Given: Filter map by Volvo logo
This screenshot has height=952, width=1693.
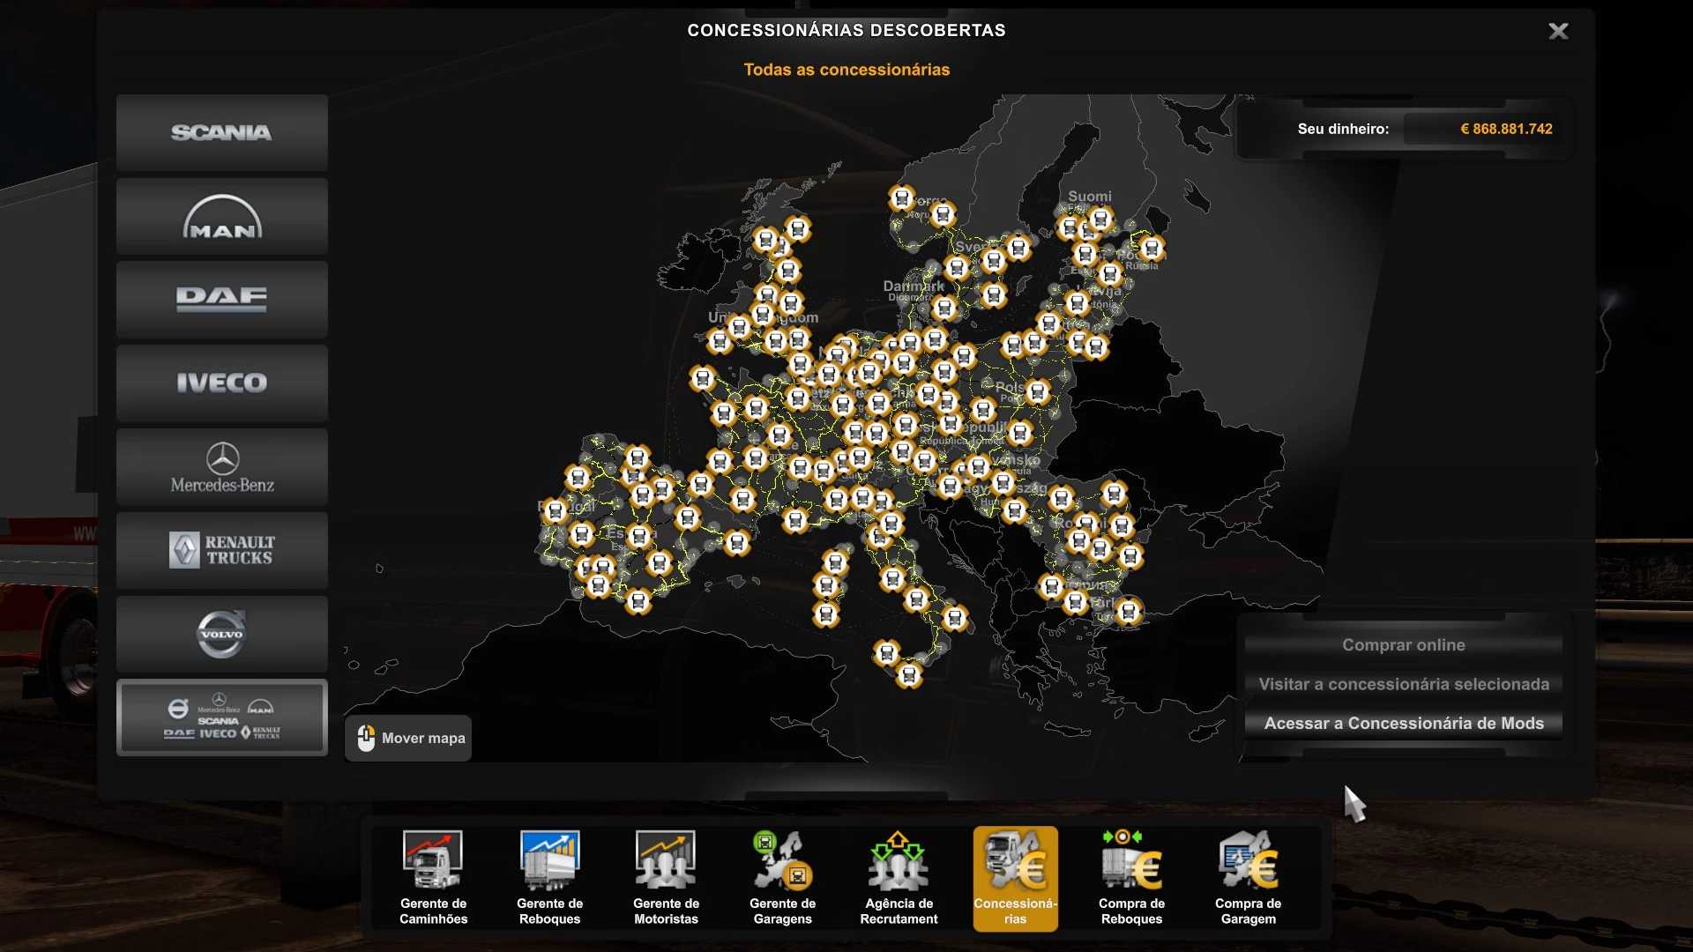Looking at the screenshot, I should point(221,634).
